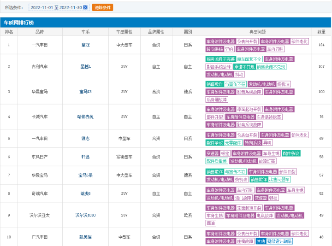
Task: Click the 原车配套不全 tag
Action: [249, 59]
